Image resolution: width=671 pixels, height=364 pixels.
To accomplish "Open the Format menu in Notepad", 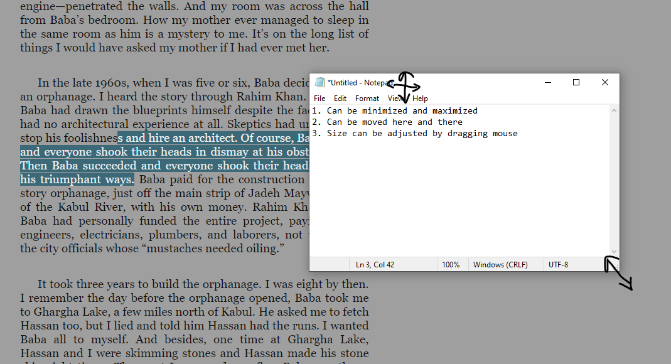I will pyautogui.click(x=367, y=99).
